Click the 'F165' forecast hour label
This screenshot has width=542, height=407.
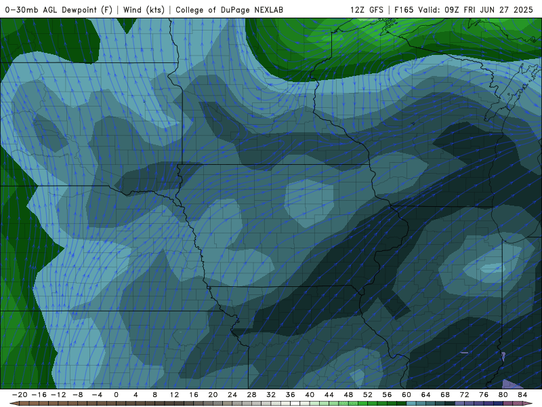click(404, 9)
